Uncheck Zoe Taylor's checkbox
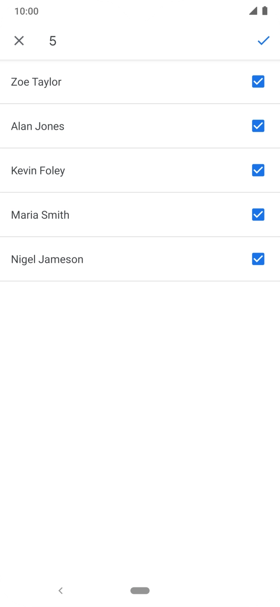 [258, 81]
